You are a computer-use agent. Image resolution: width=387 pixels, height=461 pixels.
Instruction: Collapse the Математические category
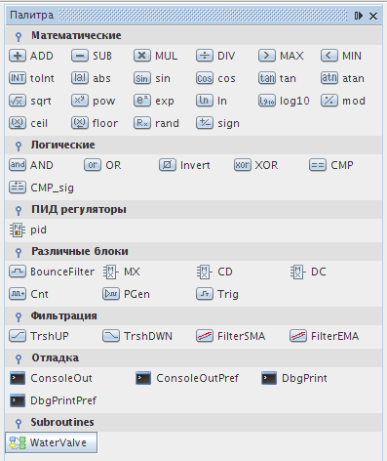coord(19,36)
